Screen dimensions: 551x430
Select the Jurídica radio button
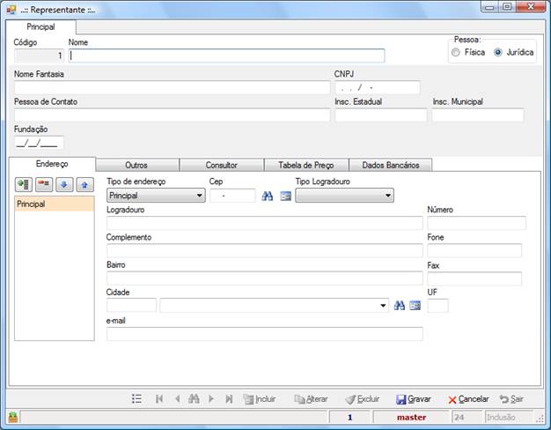coord(498,53)
